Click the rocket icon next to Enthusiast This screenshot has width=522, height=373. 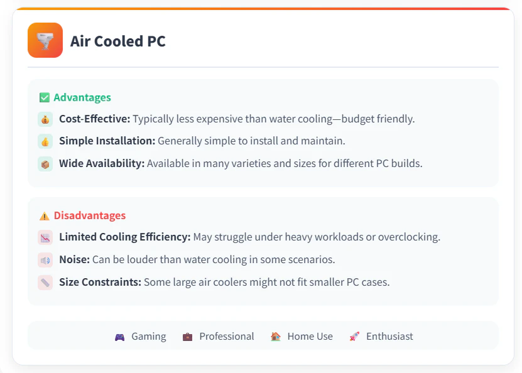tap(354, 336)
